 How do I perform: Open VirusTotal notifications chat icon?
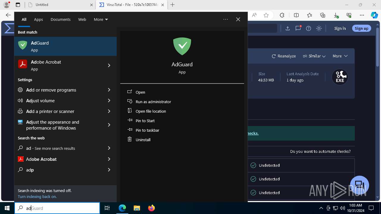click(x=298, y=28)
